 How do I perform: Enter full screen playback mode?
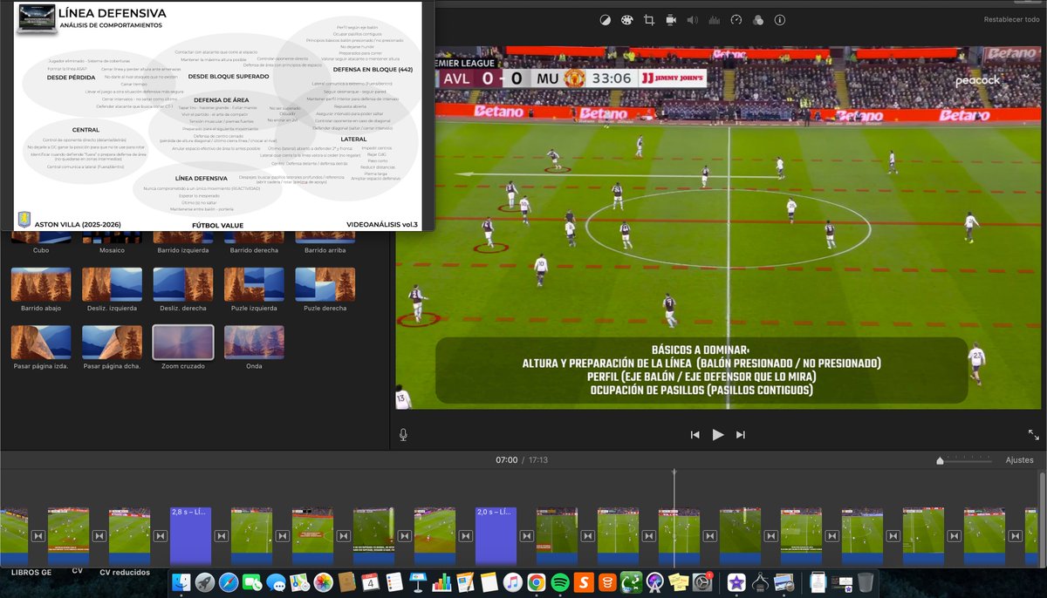1033,434
